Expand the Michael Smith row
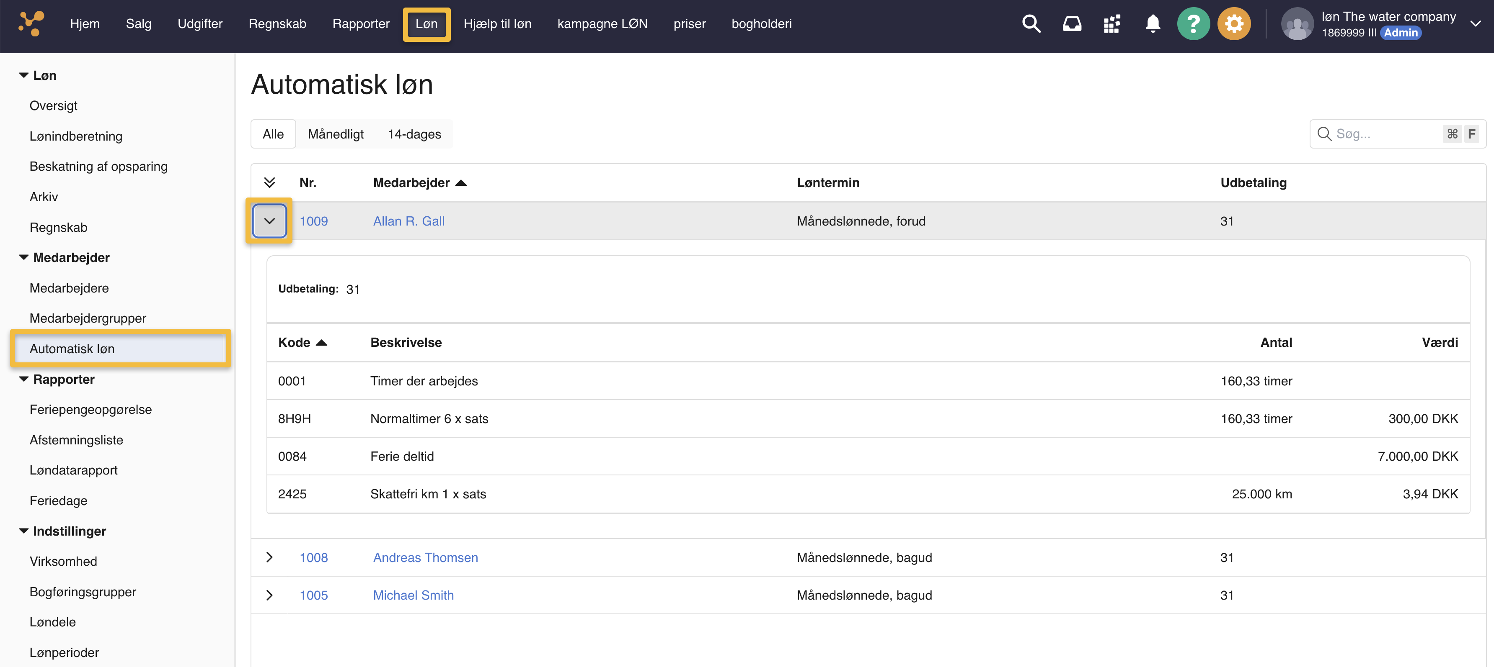Viewport: 1494px width, 667px height. click(x=269, y=595)
